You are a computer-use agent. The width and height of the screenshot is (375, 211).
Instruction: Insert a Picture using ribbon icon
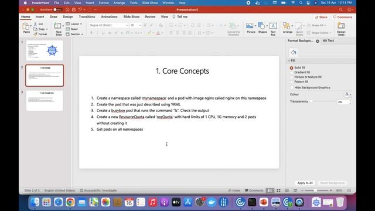click(250, 26)
